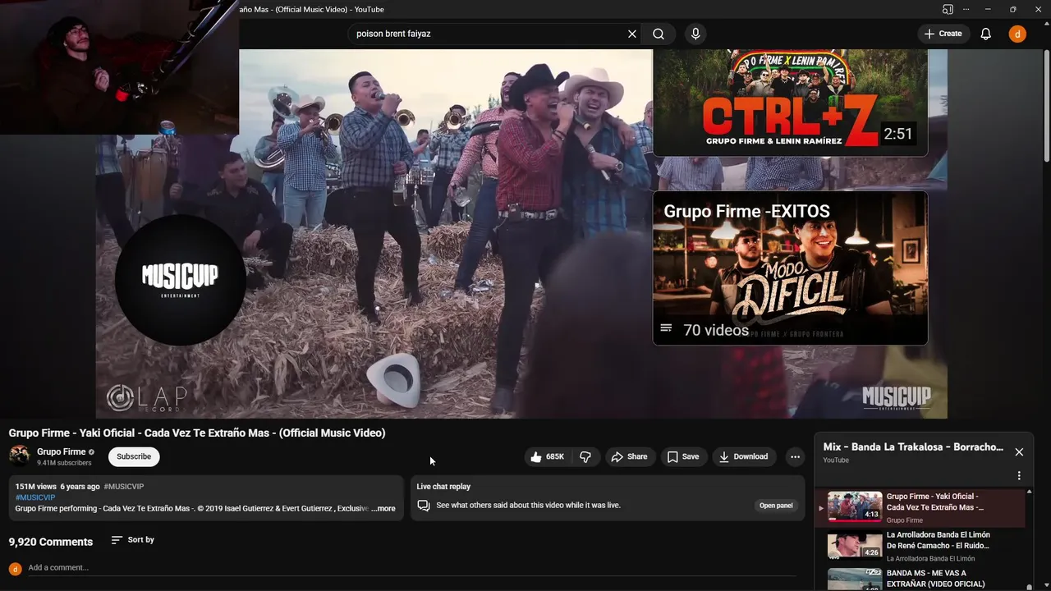Open the CTRL+Z end screen video
1051x591 pixels.
coord(790,103)
